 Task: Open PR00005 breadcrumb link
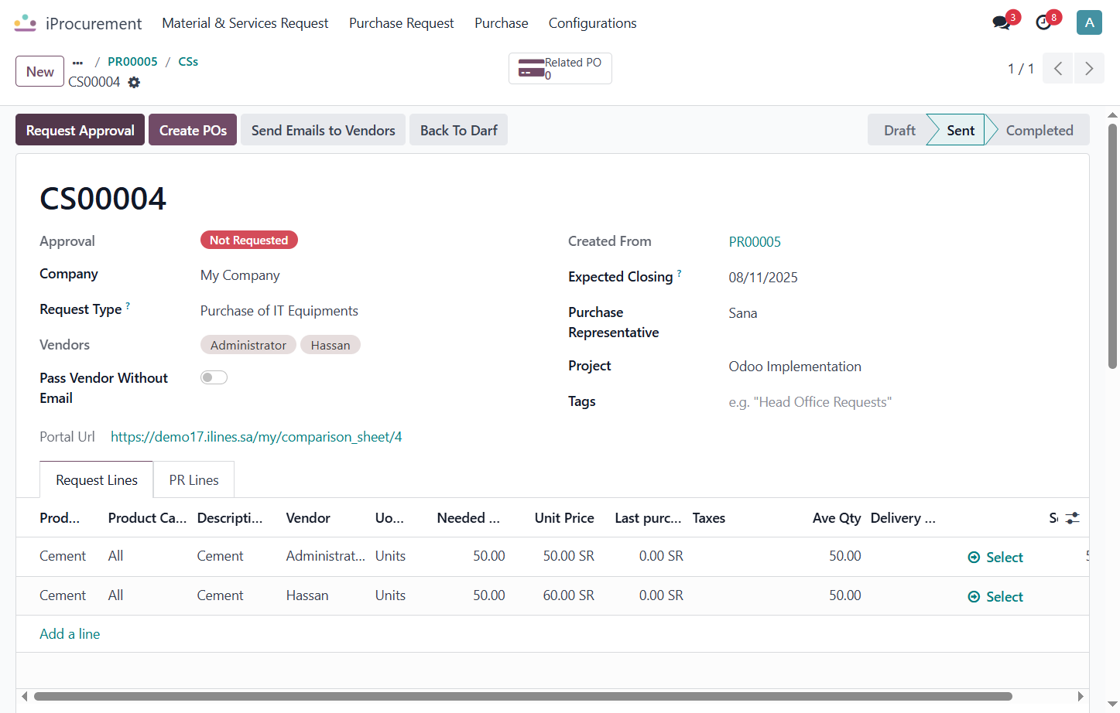132,62
